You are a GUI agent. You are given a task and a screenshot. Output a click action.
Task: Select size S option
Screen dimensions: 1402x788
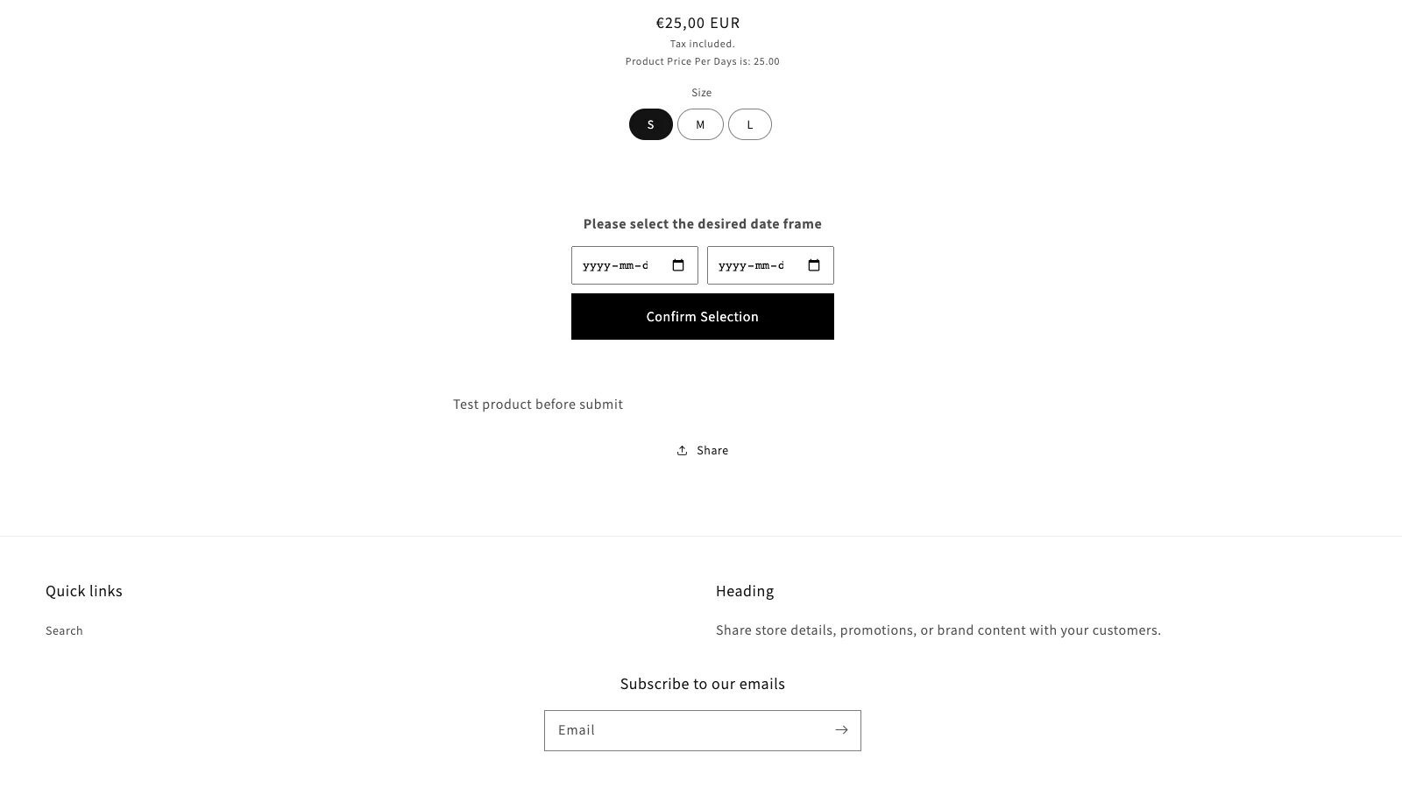click(x=651, y=124)
